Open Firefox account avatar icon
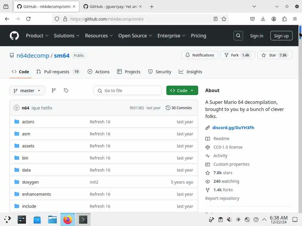The image size is (302, 226). point(274,19)
